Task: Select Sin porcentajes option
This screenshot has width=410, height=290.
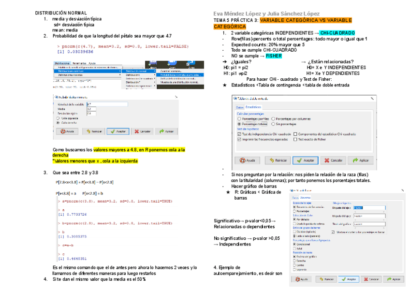Action: [x=273, y=124]
